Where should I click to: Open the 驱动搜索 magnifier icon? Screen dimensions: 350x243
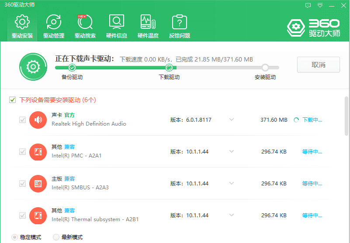point(85,22)
